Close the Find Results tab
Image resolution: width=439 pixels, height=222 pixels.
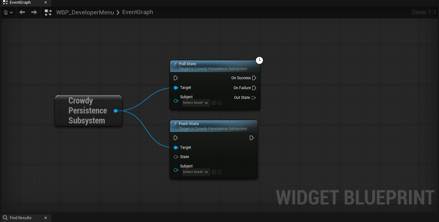click(x=46, y=218)
